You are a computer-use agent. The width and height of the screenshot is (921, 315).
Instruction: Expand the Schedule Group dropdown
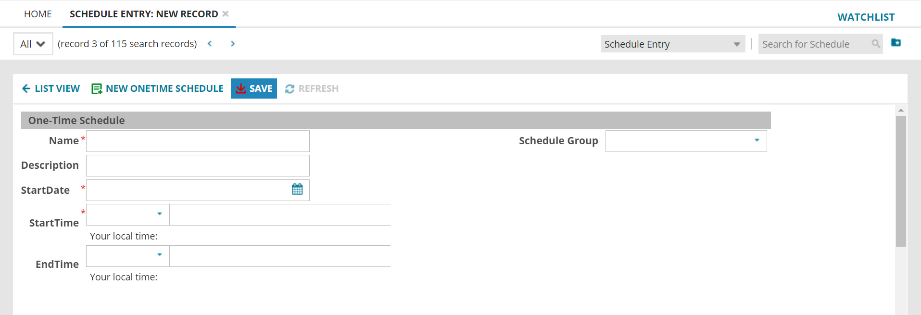pyautogui.click(x=757, y=140)
